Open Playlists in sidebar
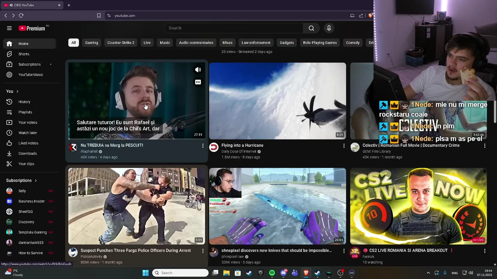 [x=30, y=112]
